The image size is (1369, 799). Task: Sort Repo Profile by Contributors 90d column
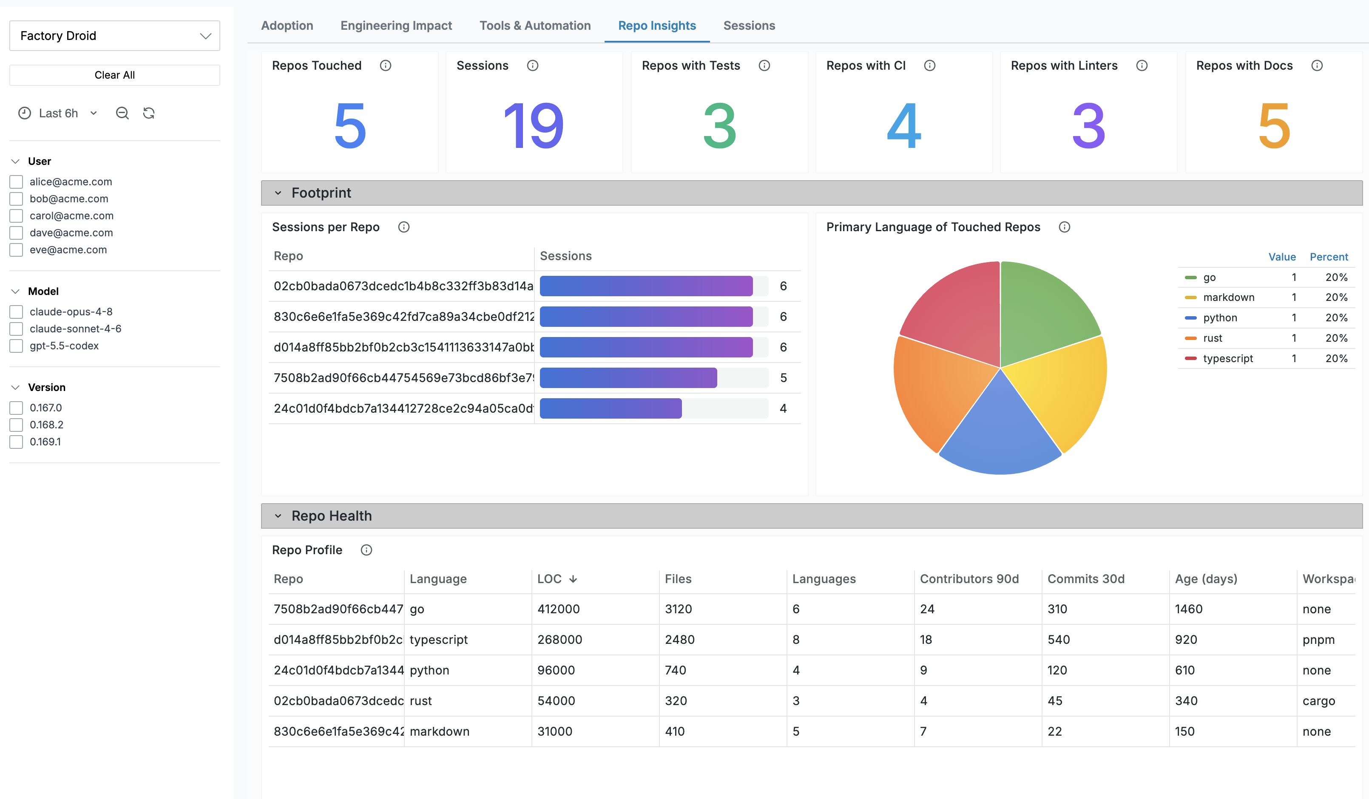tap(969, 579)
